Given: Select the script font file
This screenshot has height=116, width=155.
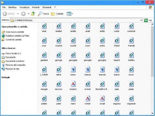Looking at the screenshot, I should point(102,100).
